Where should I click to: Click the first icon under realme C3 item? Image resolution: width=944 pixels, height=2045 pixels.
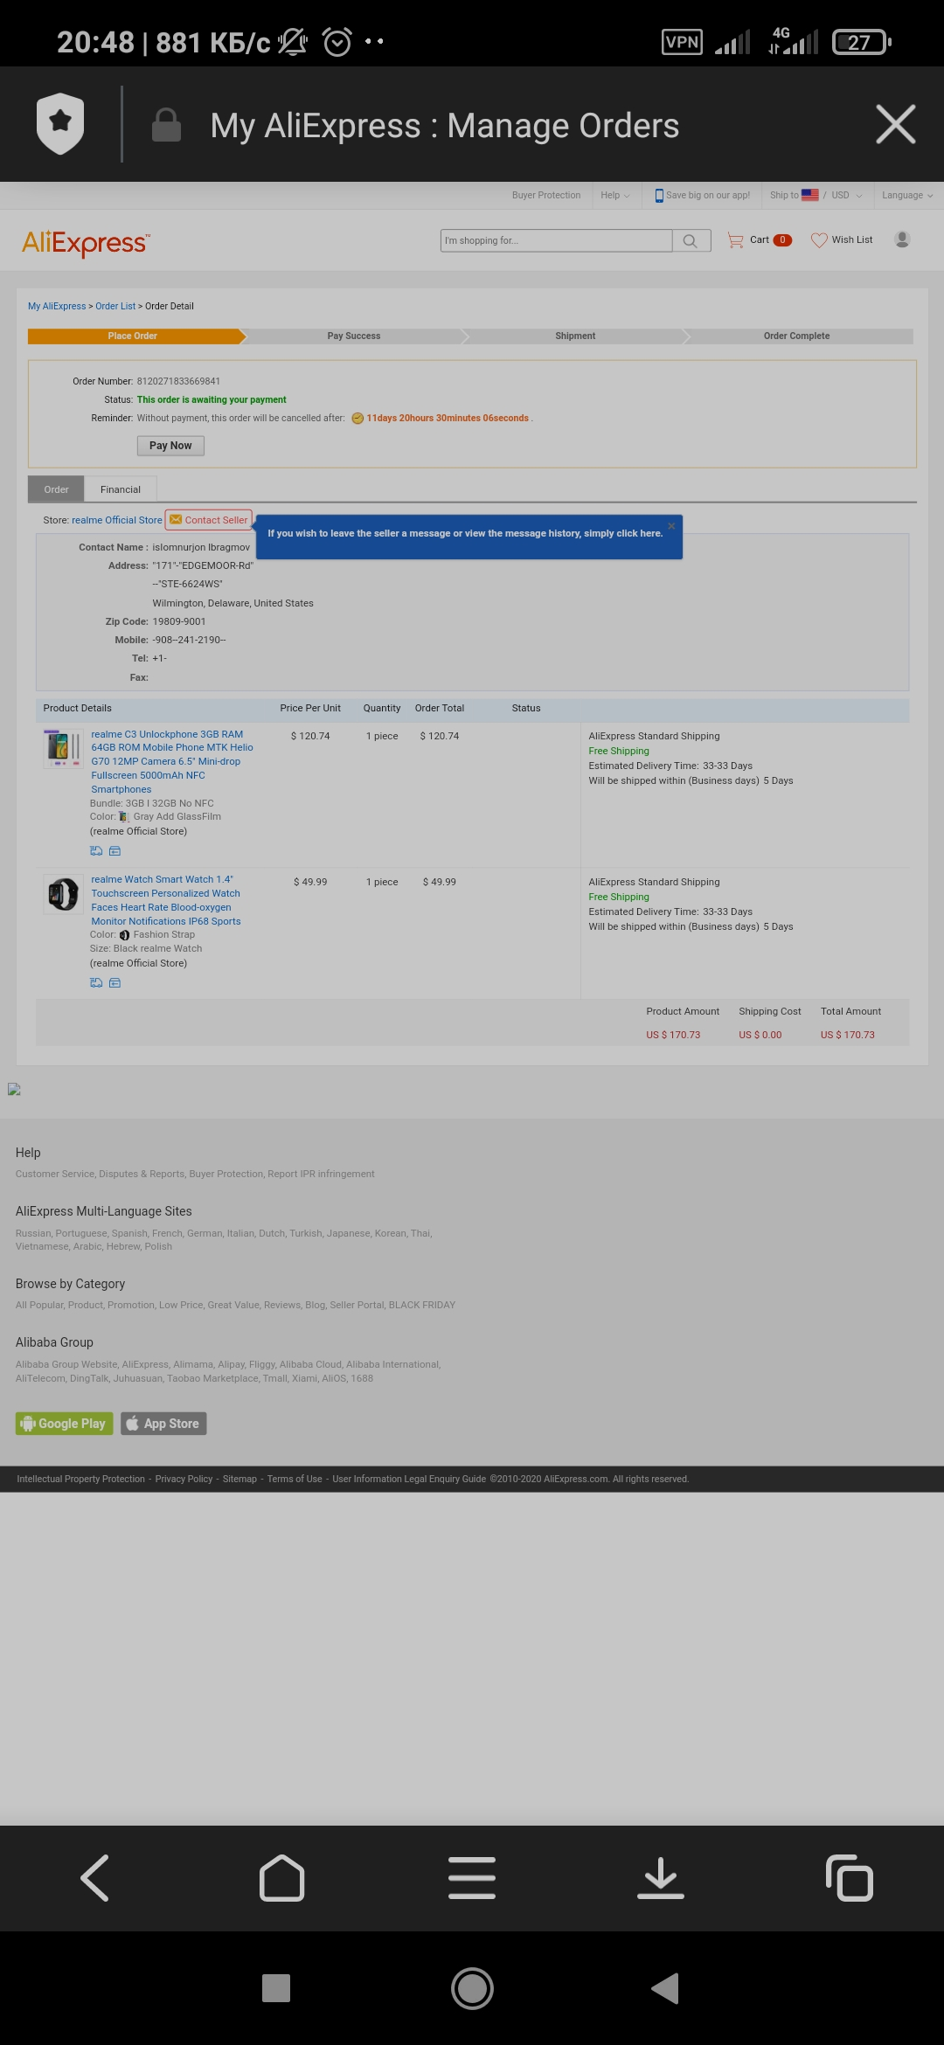pyautogui.click(x=96, y=851)
